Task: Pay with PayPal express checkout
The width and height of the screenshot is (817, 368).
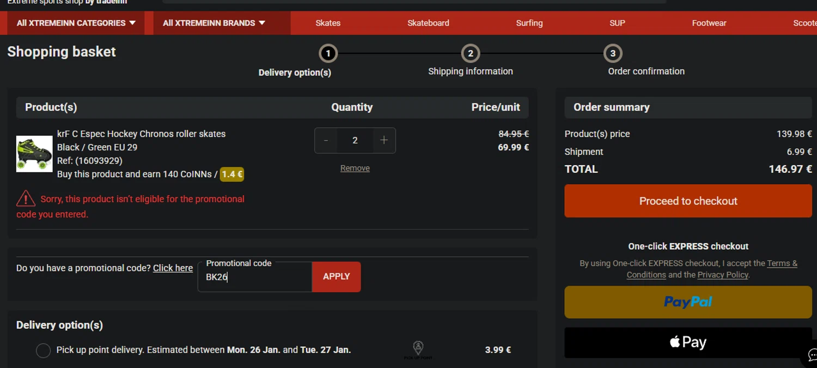Action: click(x=688, y=302)
